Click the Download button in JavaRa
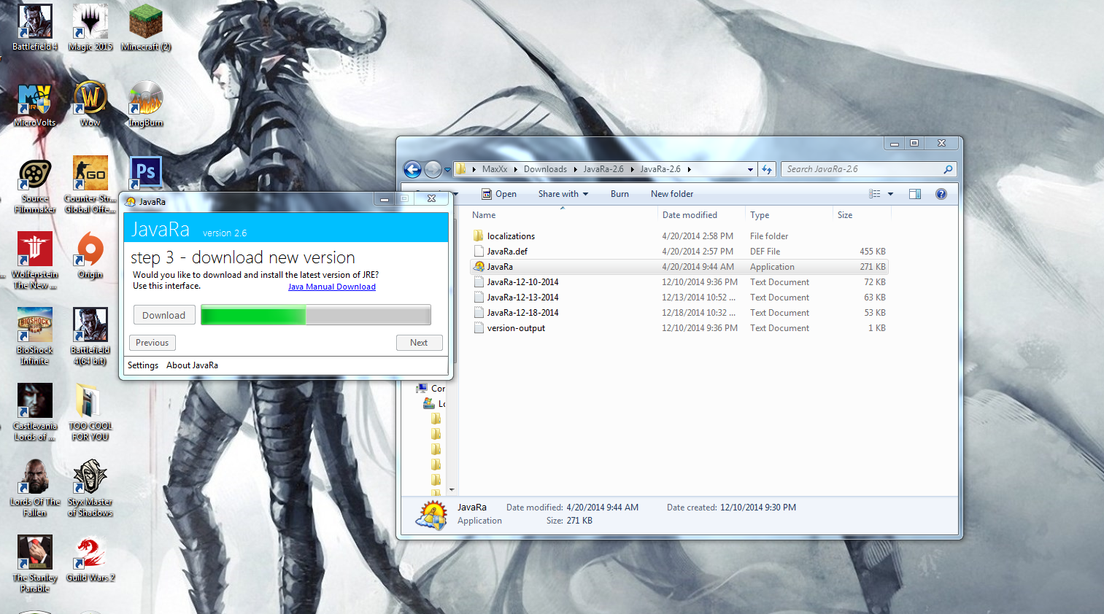This screenshot has width=1104, height=614. pyautogui.click(x=163, y=316)
